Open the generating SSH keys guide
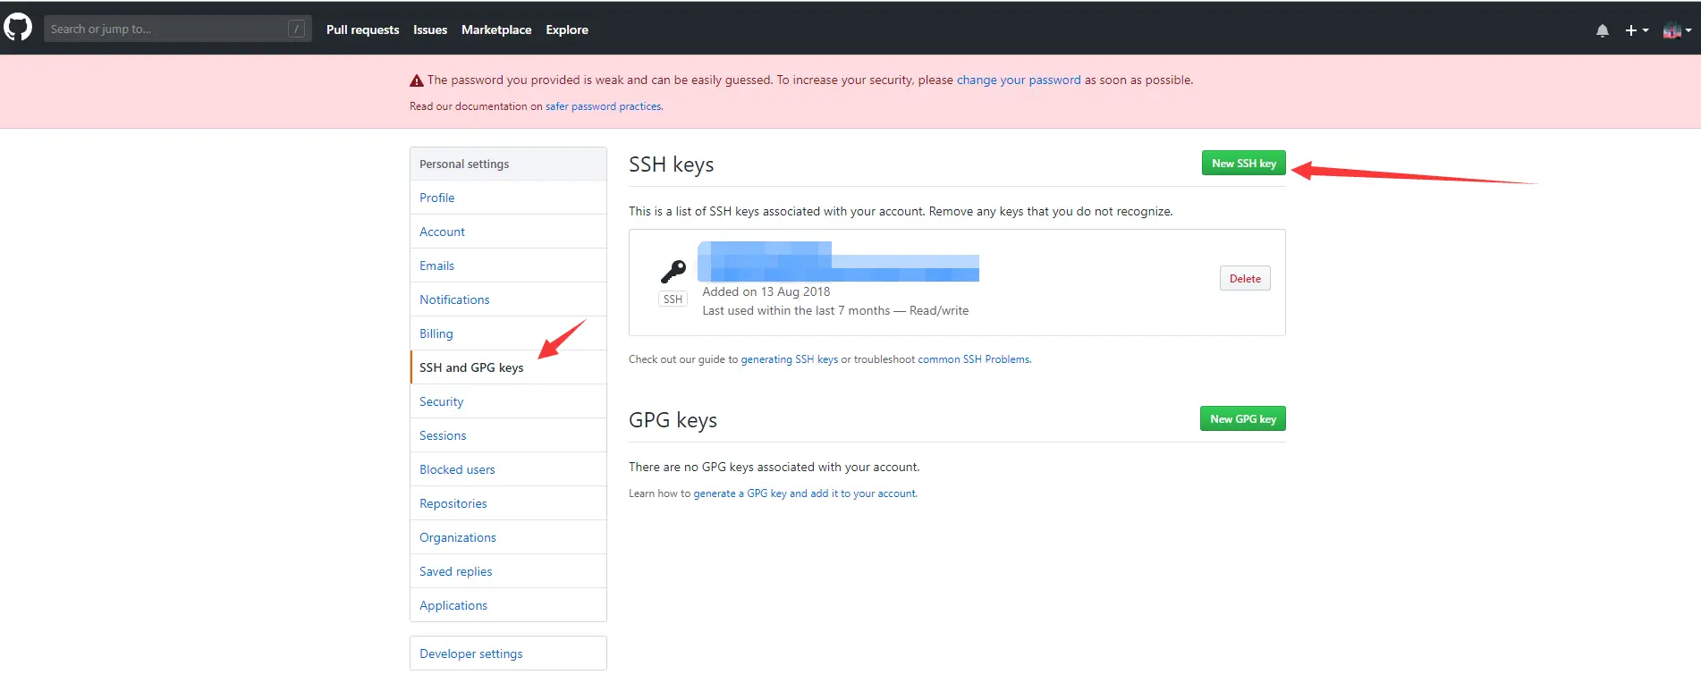1701x700 pixels. [x=789, y=359]
